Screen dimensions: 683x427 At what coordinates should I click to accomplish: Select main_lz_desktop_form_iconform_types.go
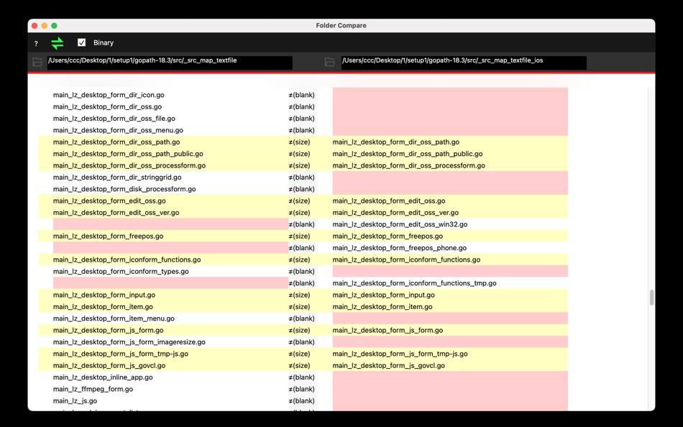[x=121, y=272]
